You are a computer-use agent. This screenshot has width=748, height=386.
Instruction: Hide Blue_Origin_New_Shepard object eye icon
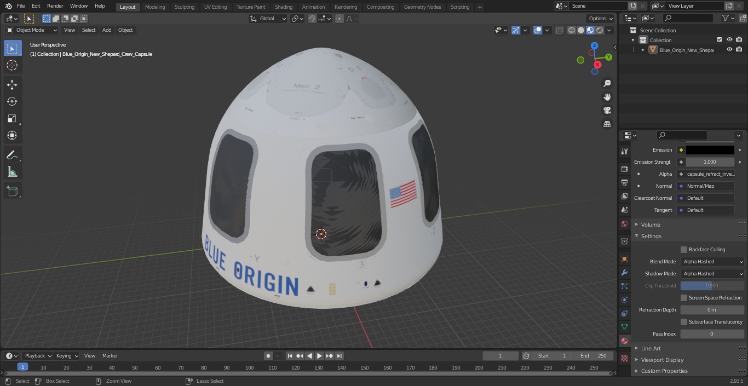(729, 50)
